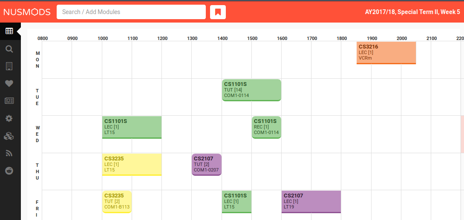Screen dimensions: 464x220
Task: Click the NUSMODS logo
Action: pyautogui.click(x=27, y=12)
